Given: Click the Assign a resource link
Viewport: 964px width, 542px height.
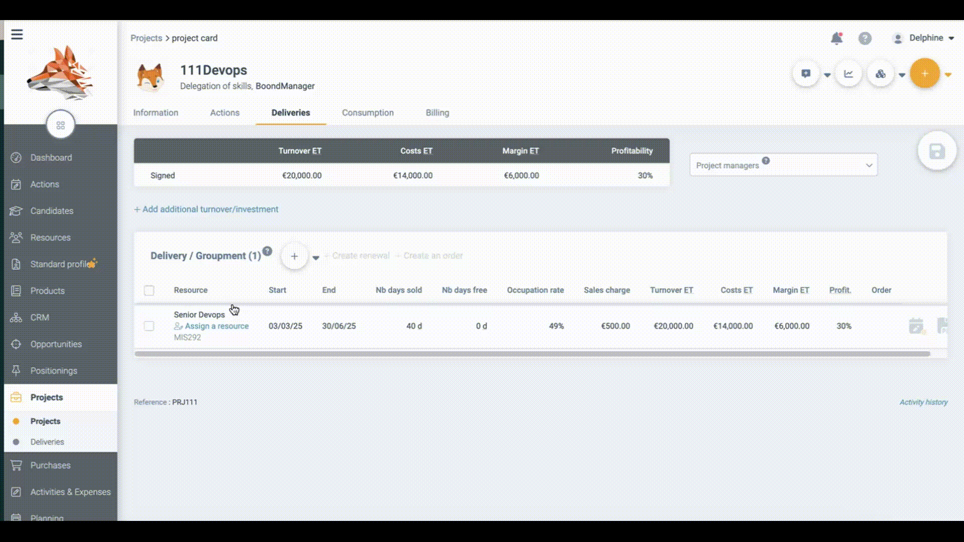Looking at the screenshot, I should [211, 326].
